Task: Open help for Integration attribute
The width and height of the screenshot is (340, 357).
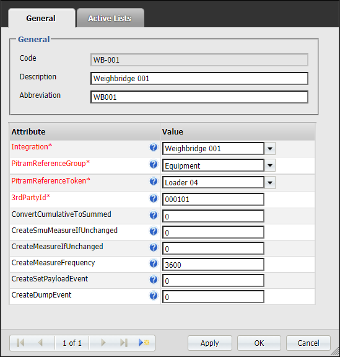Action: point(154,148)
